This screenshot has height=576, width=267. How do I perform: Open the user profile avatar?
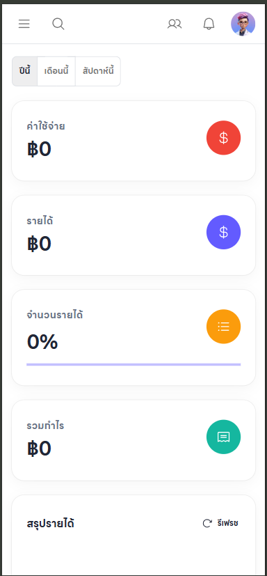pos(243,24)
